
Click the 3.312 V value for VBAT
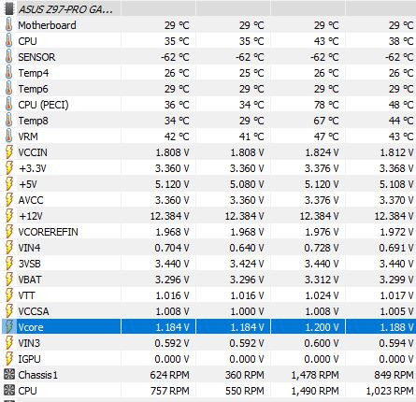tap(322, 280)
